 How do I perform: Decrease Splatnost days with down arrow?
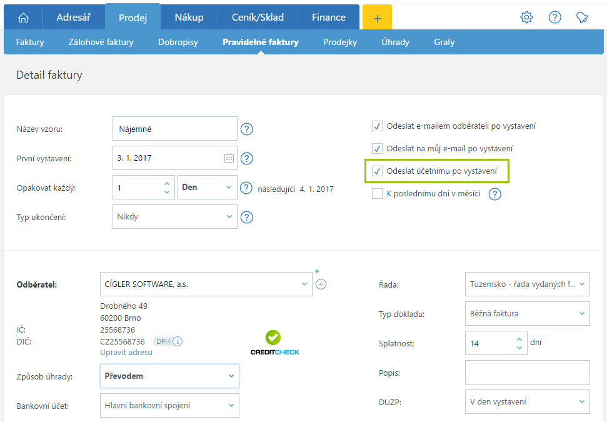[x=519, y=348]
